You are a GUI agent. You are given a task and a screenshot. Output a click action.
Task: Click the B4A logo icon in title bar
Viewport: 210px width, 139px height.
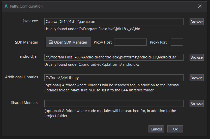click(x=6, y=6)
